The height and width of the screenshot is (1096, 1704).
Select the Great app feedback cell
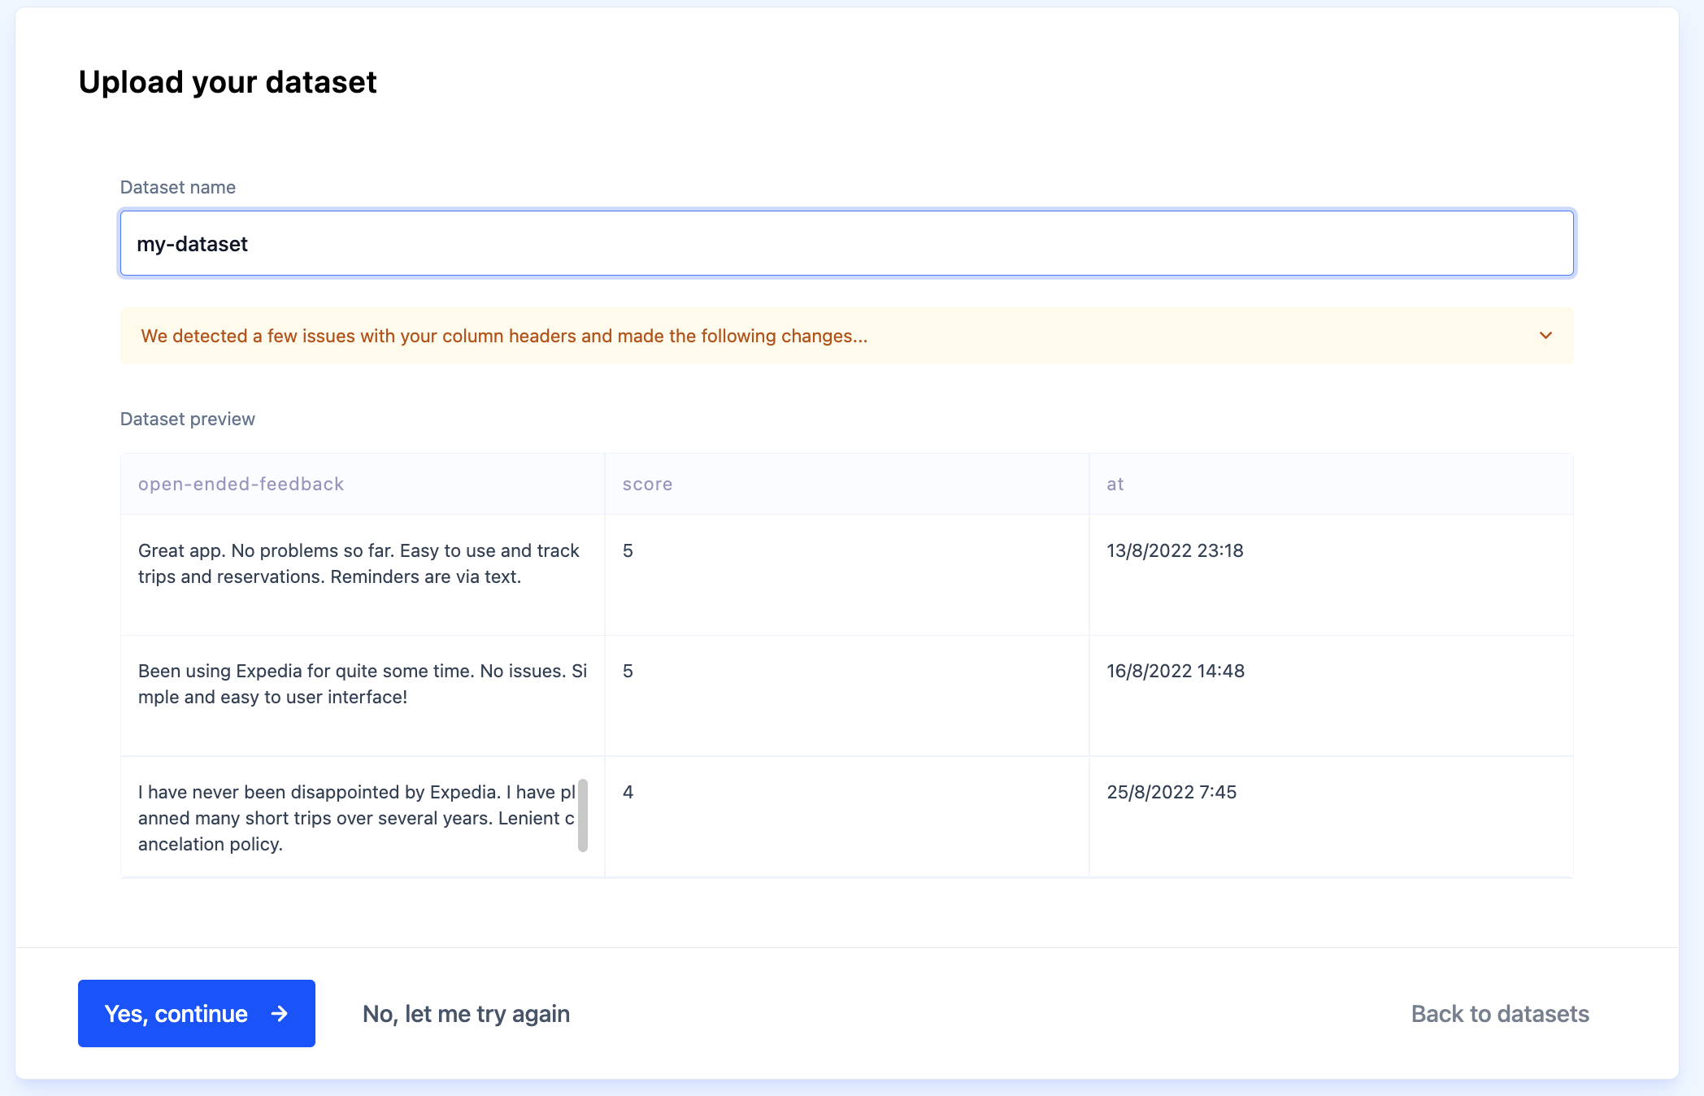[359, 563]
